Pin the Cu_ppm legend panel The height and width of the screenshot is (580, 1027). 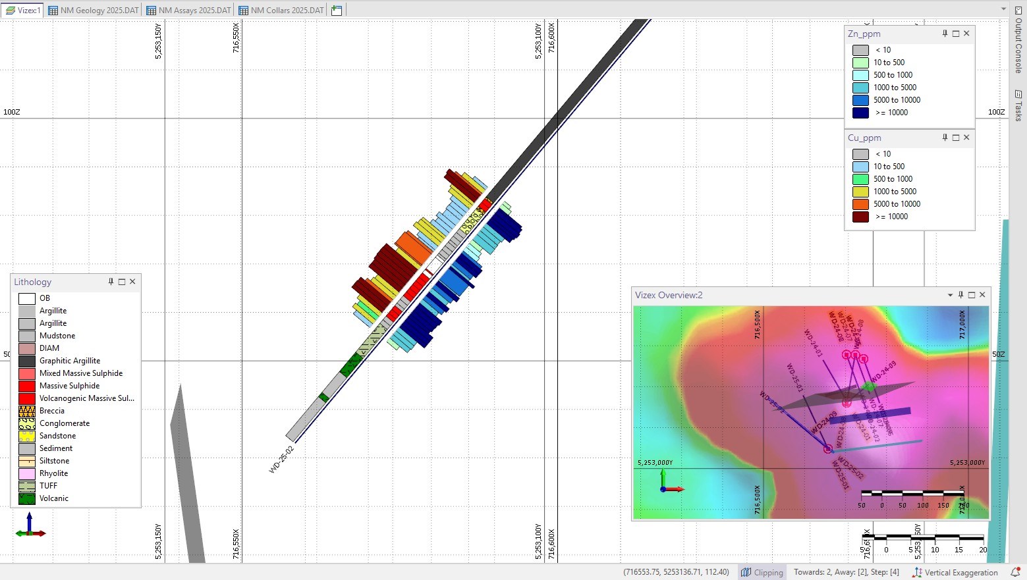[945, 138]
